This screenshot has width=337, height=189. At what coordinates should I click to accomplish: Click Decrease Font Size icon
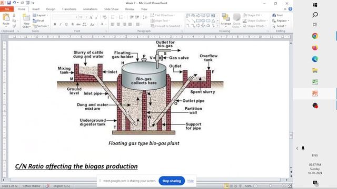[96, 17]
